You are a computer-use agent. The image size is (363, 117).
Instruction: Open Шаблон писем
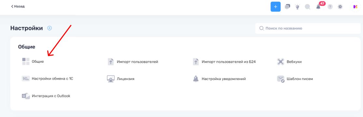click(x=300, y=79)
